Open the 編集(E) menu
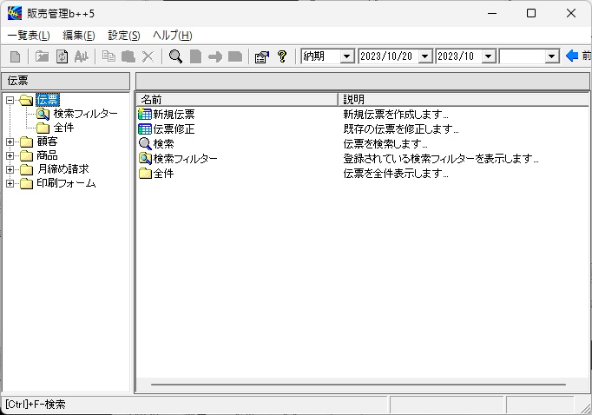This screenshot has height=415, width=592. point(78,36)
